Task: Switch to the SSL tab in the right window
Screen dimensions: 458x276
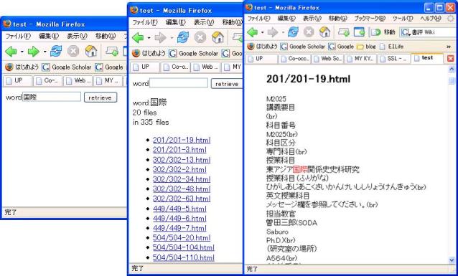Action: click(395, 59)
